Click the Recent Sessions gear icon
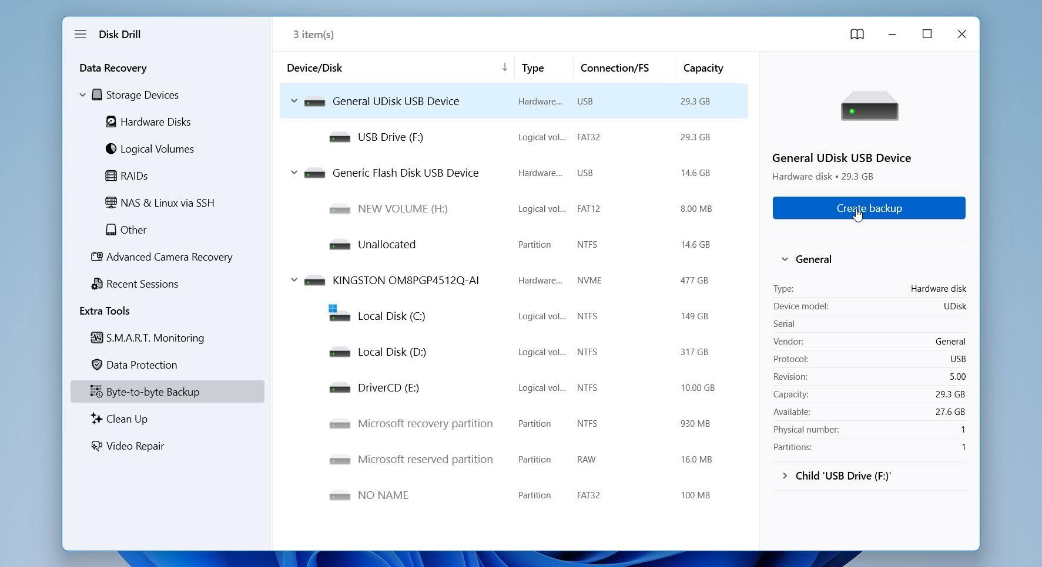This screenshot has height=567, width=1042. coord(97,284)
